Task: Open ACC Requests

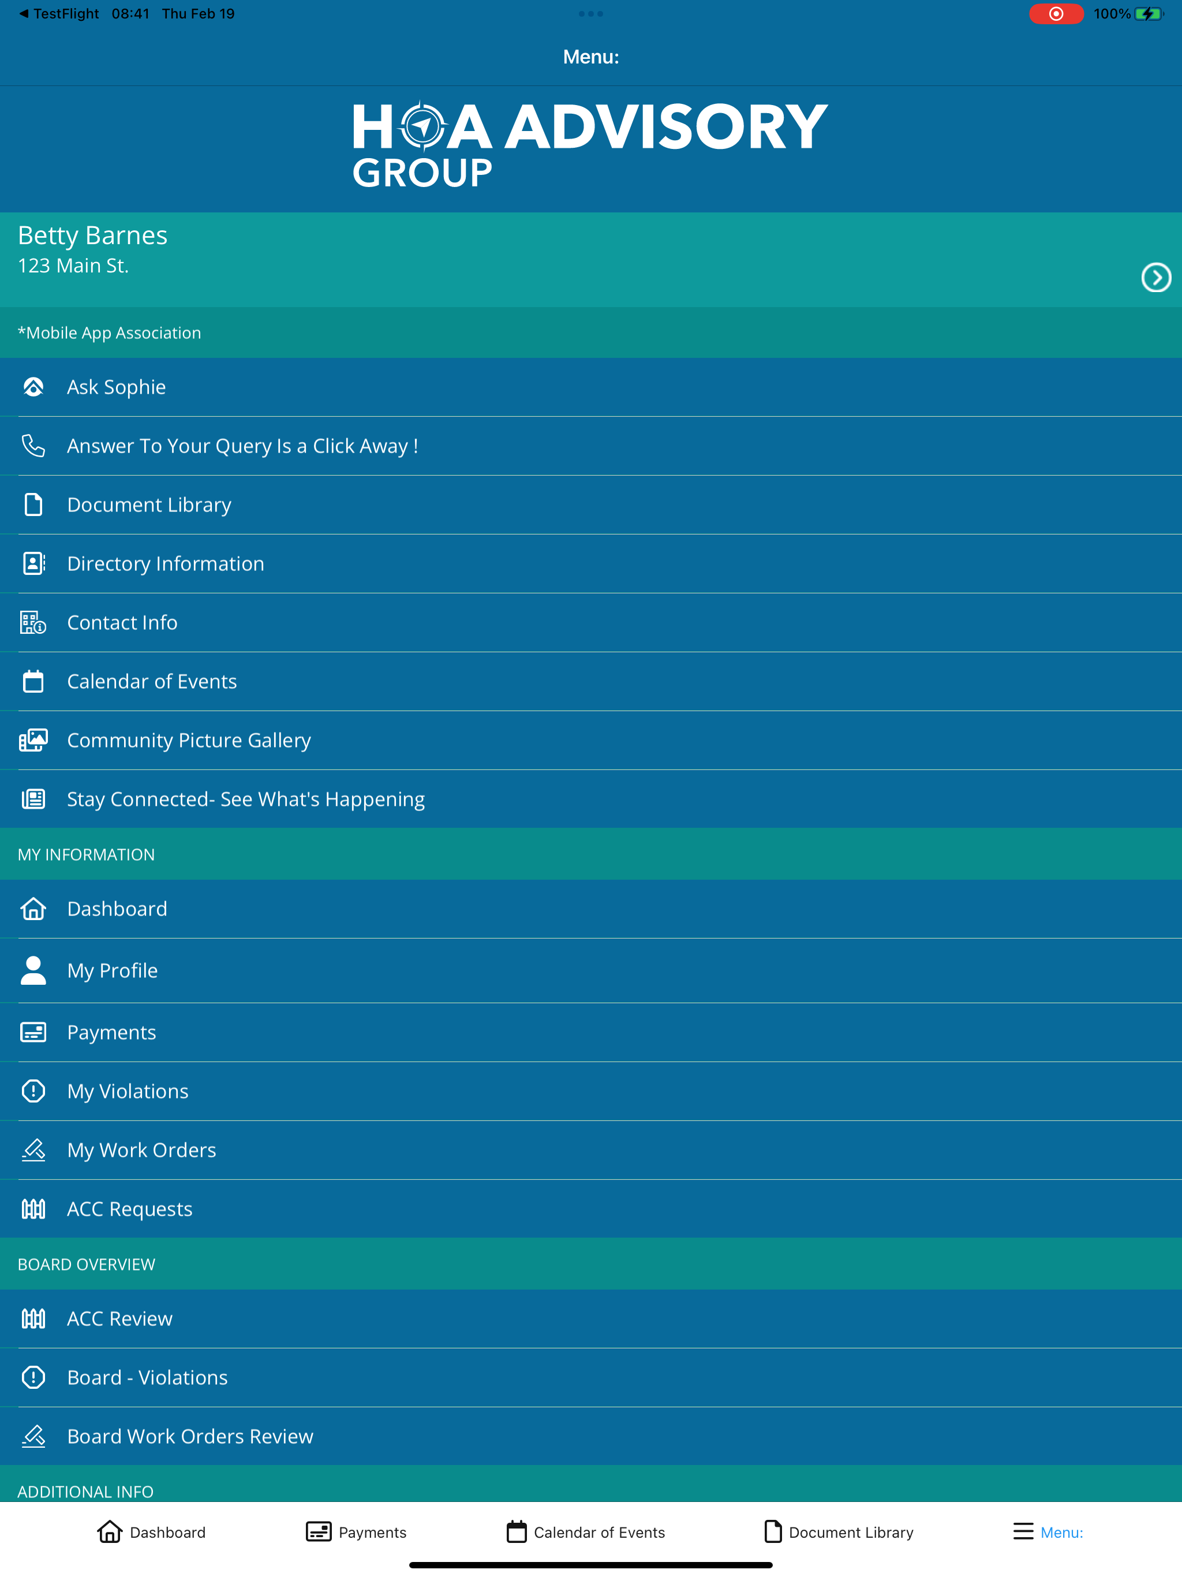Action: tap(591, 1209)
